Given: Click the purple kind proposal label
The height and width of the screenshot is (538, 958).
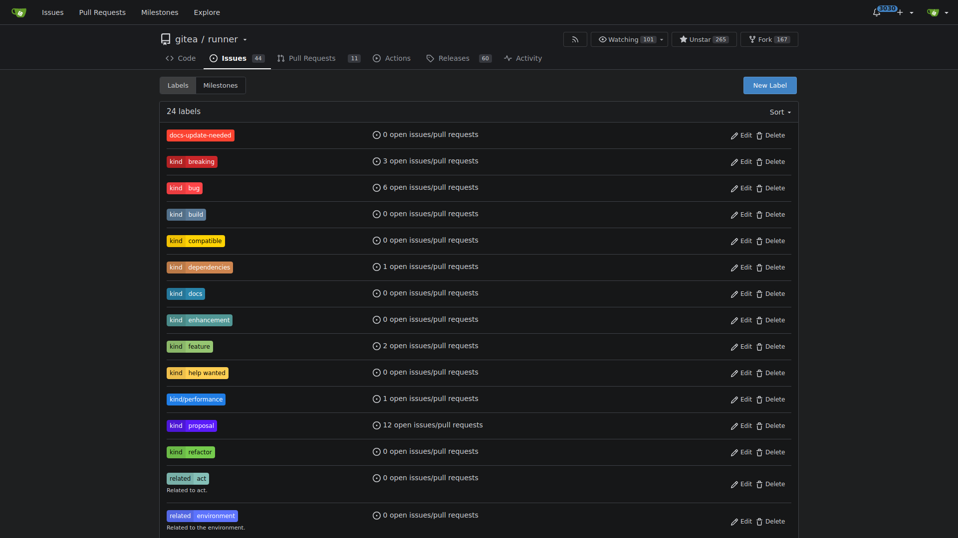Looking at the screenshot, I should pyautogui.click(x=192, y=426).
